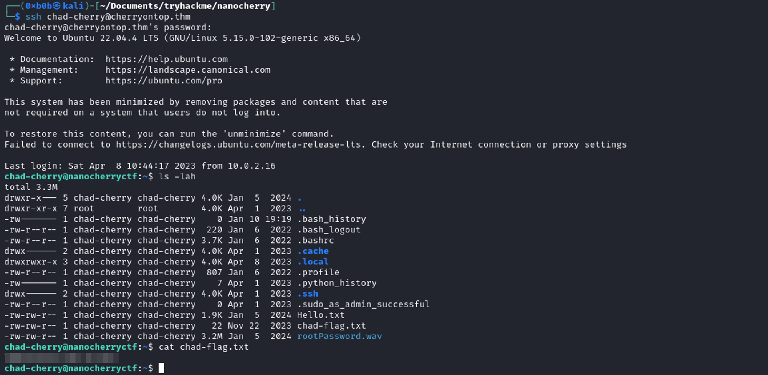Click the .ssh directory entry
This screenshot has width=768, height=375.
coord(308,294)
